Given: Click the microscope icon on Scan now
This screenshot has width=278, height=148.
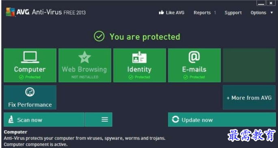Looking at the screenshot, I should point(11,120).
